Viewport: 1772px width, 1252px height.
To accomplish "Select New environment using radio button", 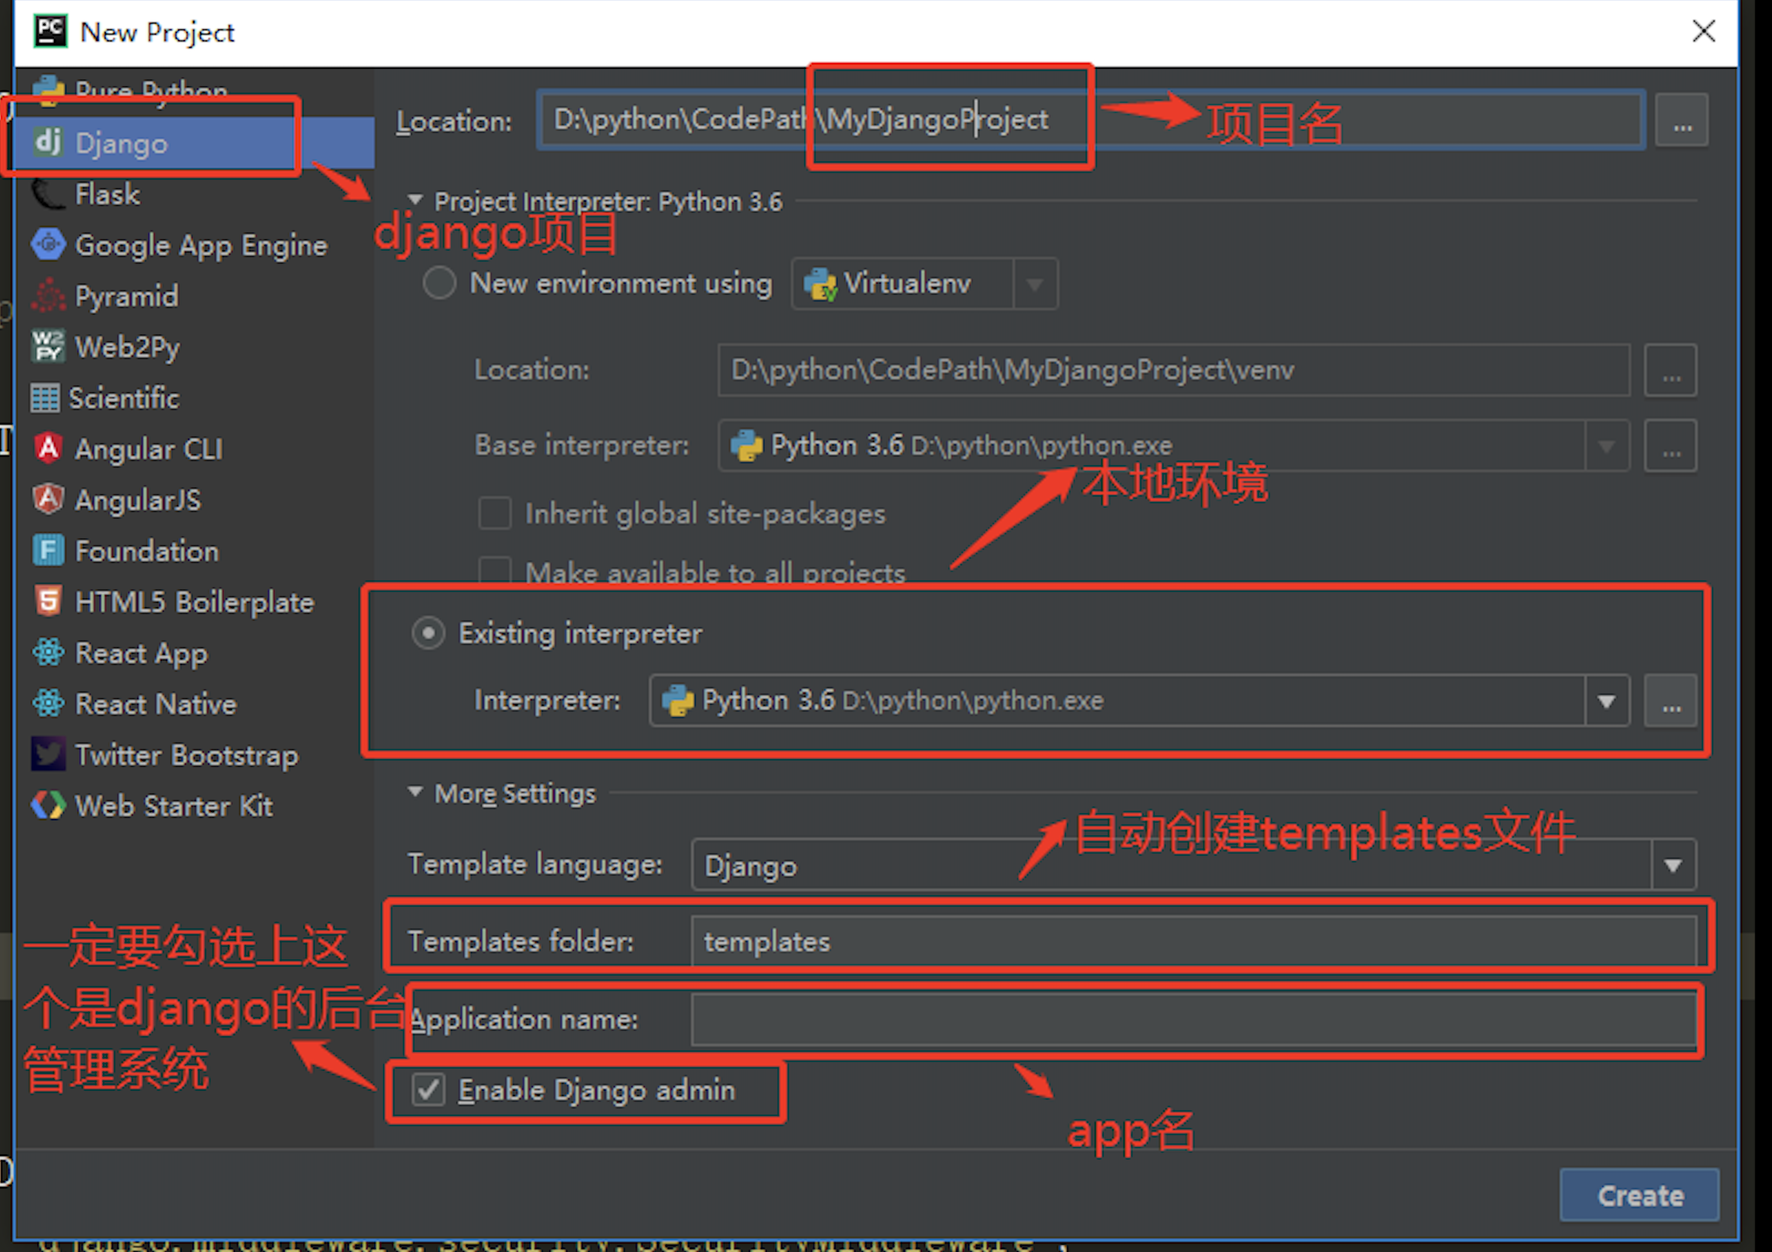I will coord(439,283).
